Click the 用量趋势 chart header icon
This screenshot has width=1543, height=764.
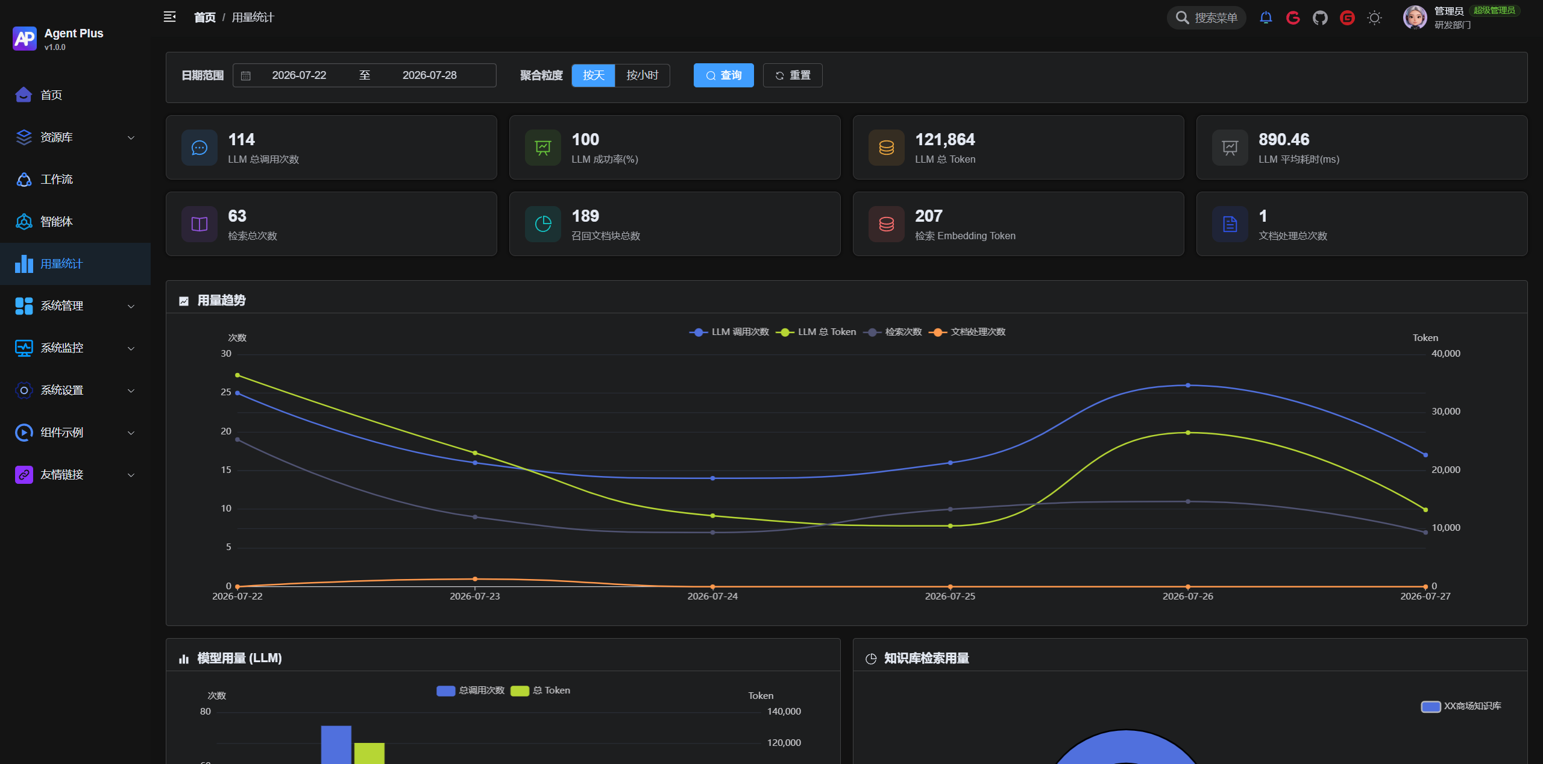(x=184, y=301)
